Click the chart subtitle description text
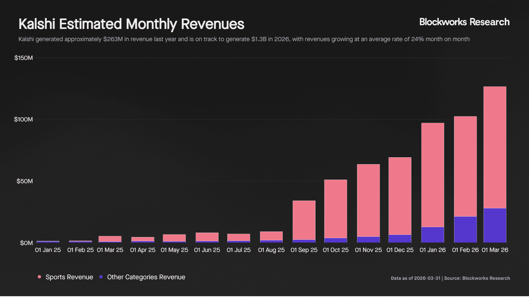The image size is (529, 298). coord(244,39)
